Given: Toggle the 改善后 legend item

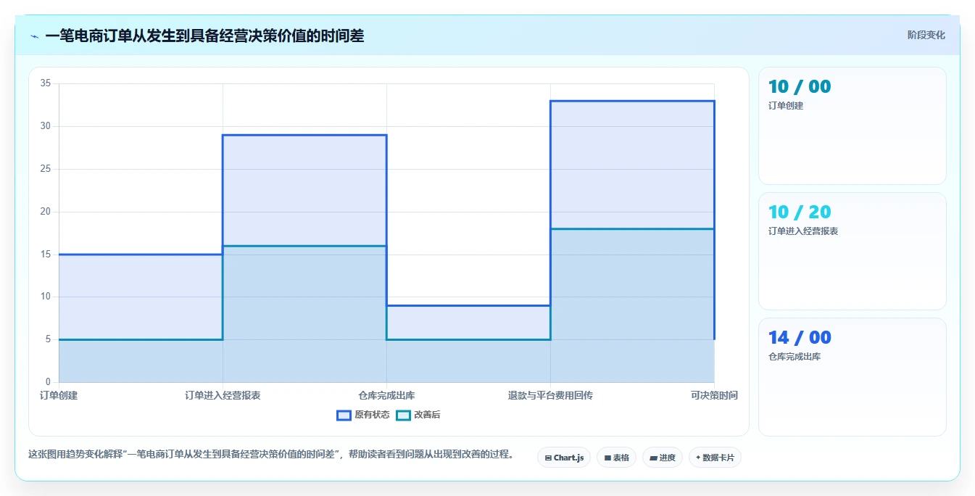Looking at the screenshot, I should point(418,415).
